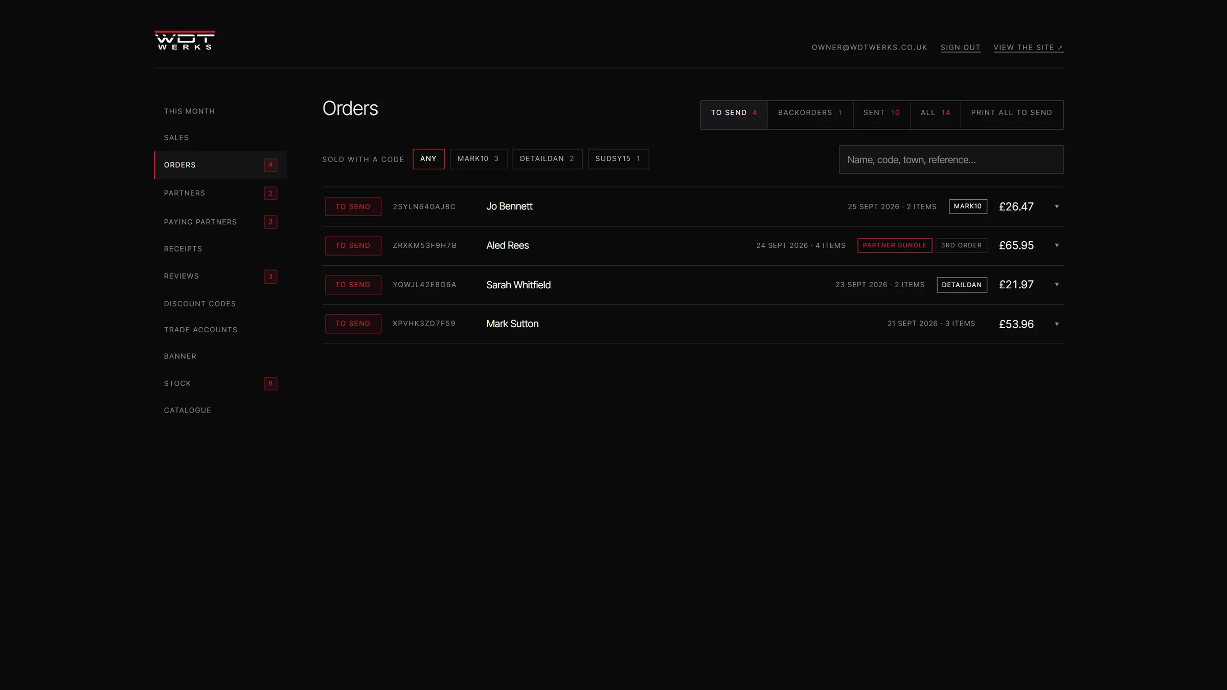This screenshot has width=1227, height=690.
Task: Click the 21 Sept 2026 · 3 items text
Action: 931,324
